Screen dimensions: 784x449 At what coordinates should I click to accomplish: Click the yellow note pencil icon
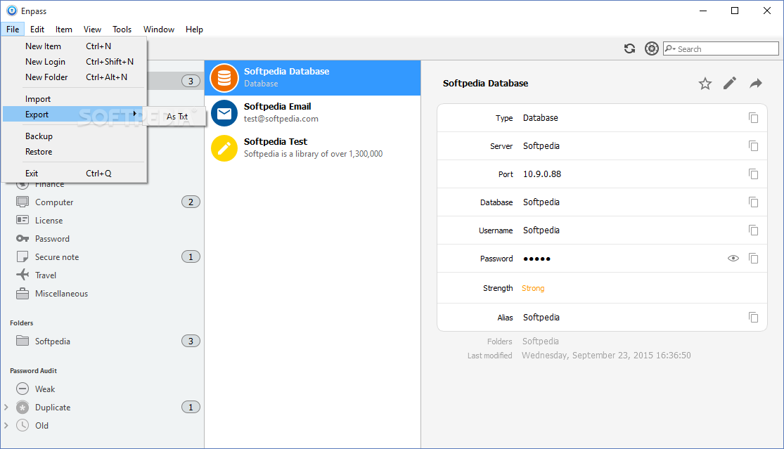224,148
